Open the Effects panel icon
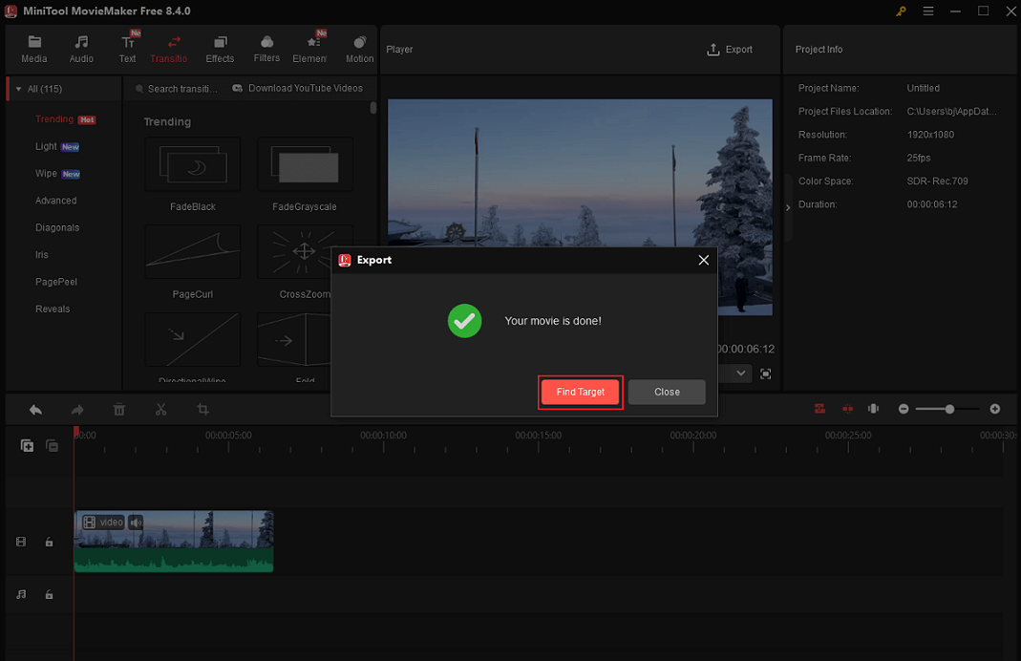1021x661 pixels. (x=220, y=48)
